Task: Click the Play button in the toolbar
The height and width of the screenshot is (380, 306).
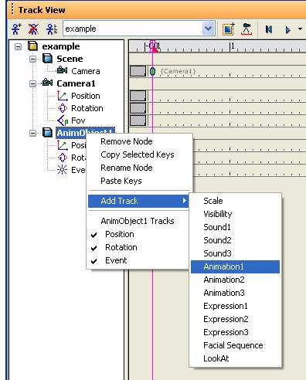Action: (287, 30)
